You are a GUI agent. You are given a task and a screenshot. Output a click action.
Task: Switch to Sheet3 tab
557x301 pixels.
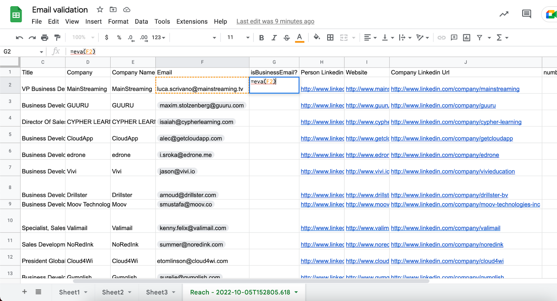coord(160,292)
